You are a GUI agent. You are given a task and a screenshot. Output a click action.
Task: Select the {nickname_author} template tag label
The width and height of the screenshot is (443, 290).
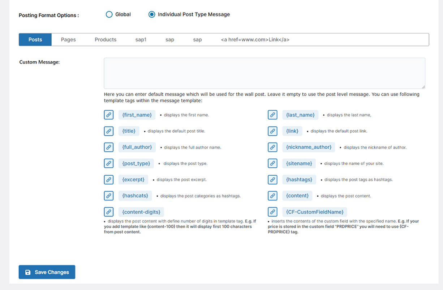[309, 147]
